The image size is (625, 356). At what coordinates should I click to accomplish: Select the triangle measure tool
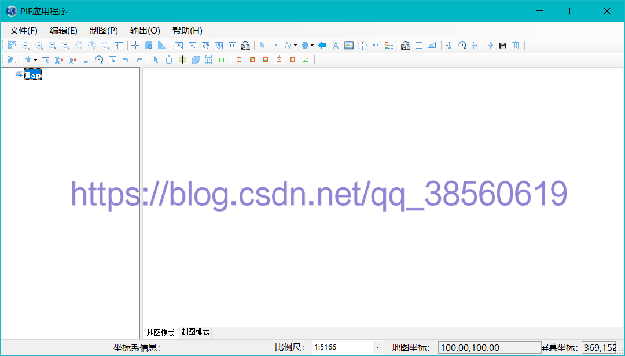(162, 46)
